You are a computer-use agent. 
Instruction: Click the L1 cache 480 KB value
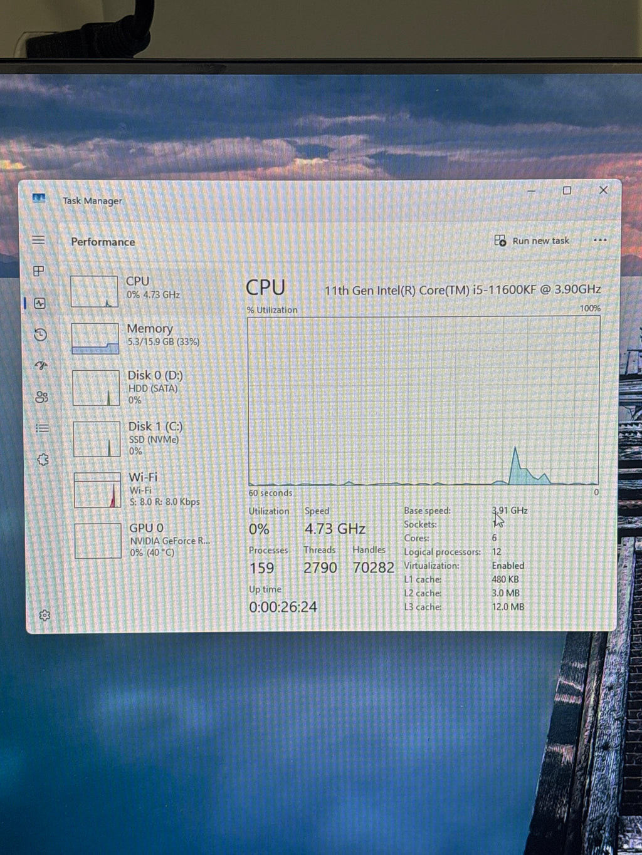click(x=505, y=579)
